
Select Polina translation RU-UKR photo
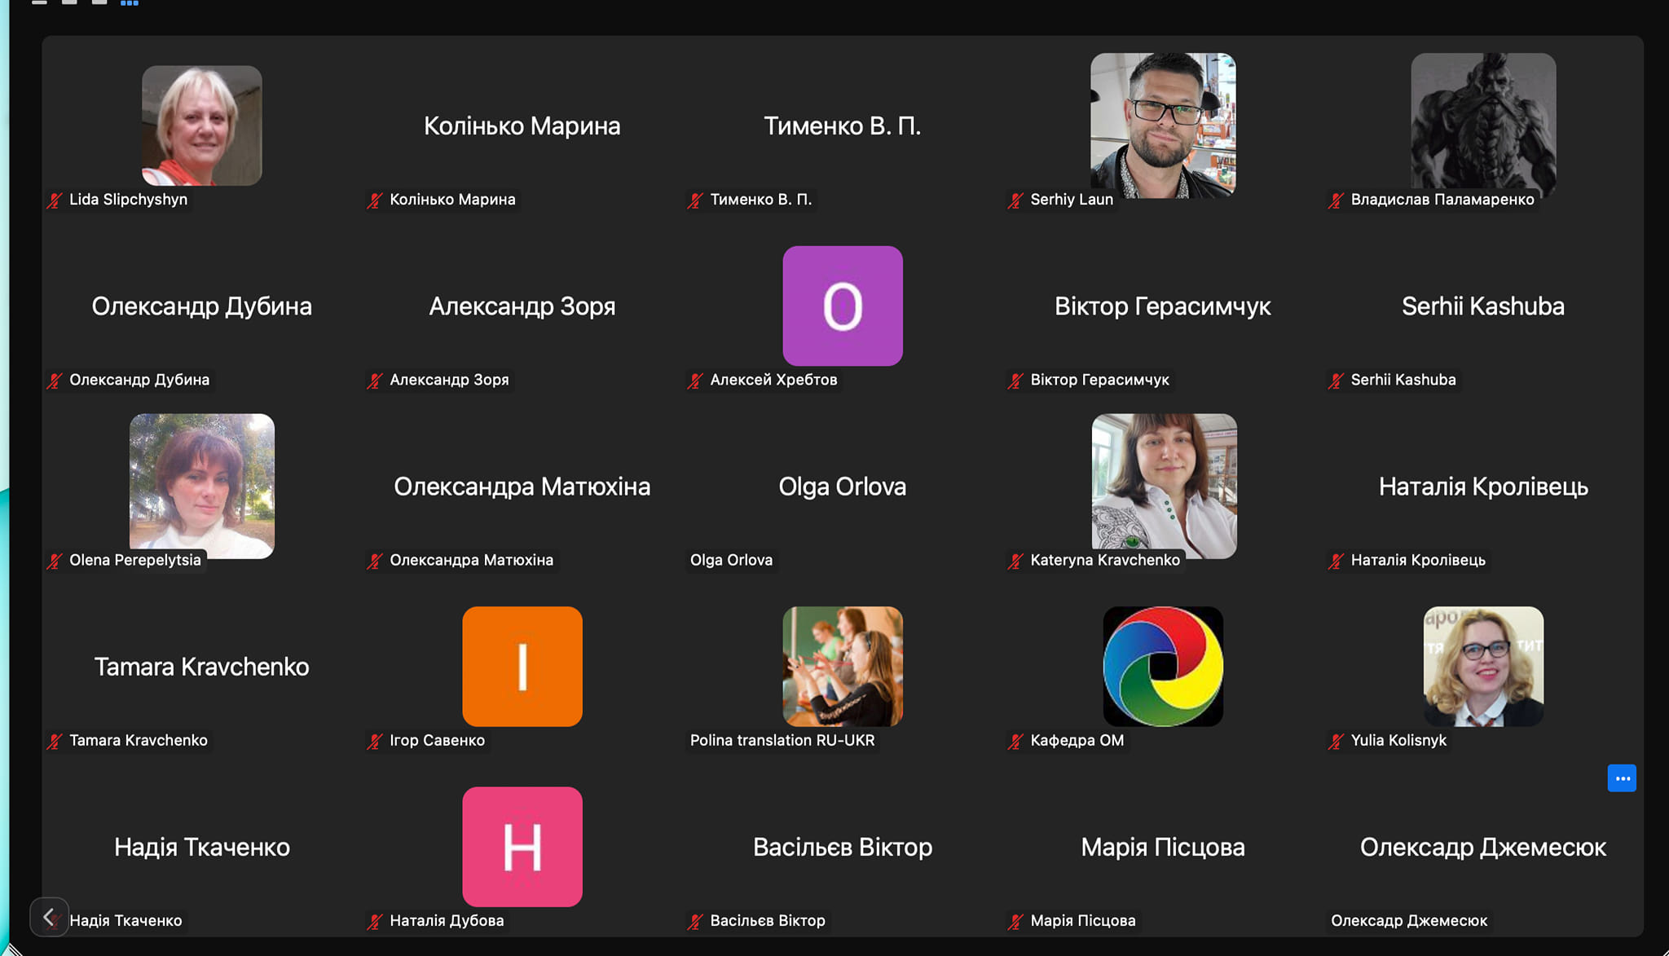point(843,667)
